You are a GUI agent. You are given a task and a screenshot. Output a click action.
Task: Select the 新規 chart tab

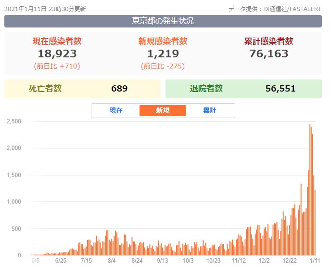coord(163,110)
